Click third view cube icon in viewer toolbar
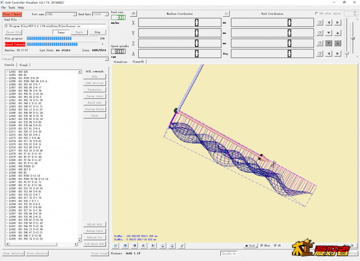 tap(134, 246)
